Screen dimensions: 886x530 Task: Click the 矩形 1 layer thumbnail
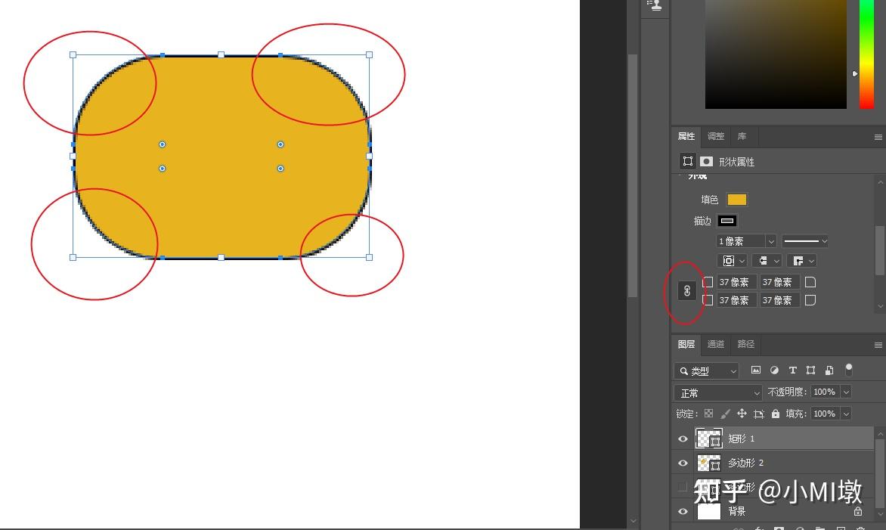[x=708, y=439]
